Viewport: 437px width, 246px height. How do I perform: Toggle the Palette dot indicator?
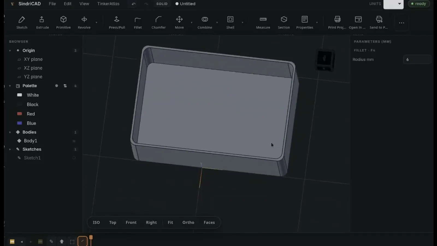coord(57,86)
